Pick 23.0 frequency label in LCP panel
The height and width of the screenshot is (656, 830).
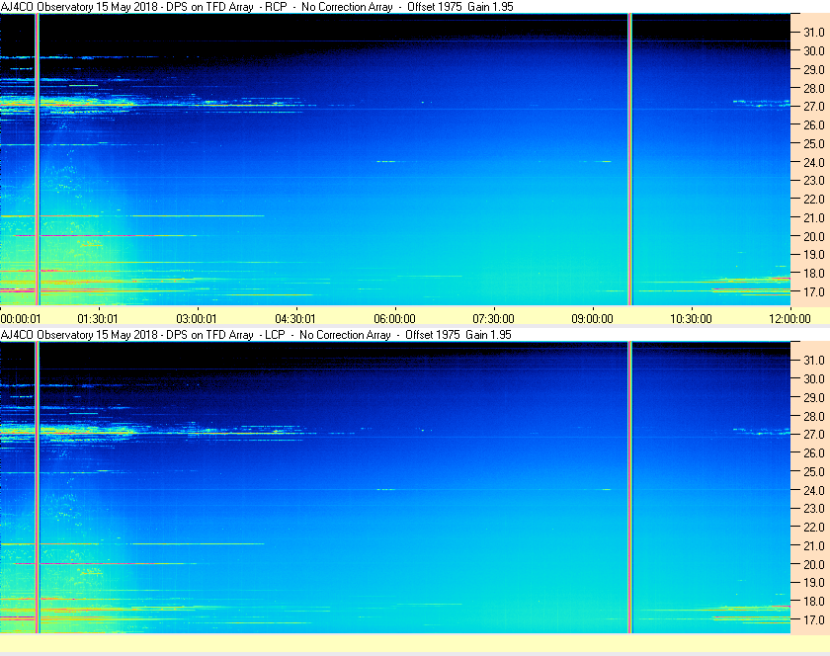pyautogui.click(x=814, y=508)
